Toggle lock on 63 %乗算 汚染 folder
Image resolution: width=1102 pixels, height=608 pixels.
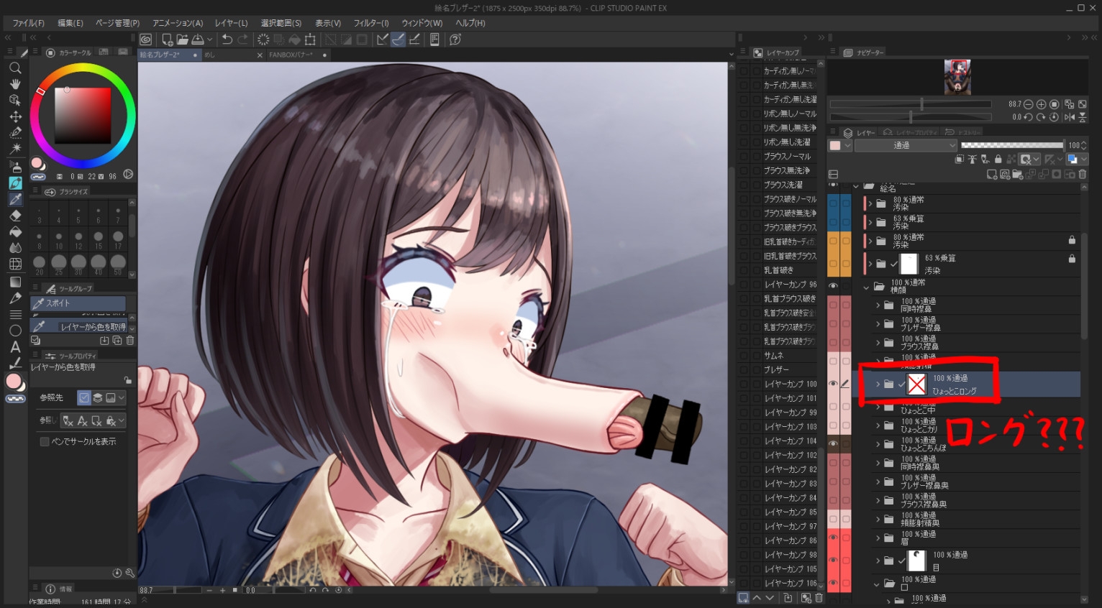[x=1072, y=259]
